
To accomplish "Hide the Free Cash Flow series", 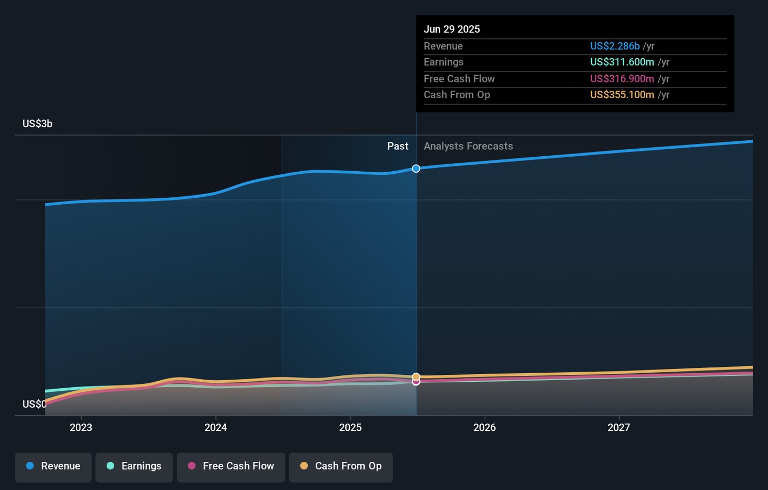I will [231, 467].
